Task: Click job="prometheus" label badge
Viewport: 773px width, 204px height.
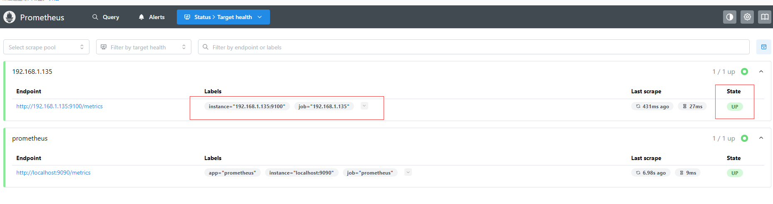Action: click(x=370, y=173)
